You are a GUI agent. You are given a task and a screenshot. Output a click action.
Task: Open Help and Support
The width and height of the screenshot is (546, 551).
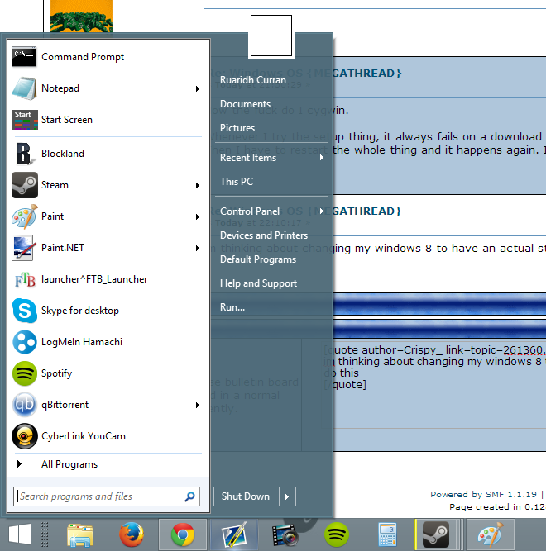click(x=259, y=283)
